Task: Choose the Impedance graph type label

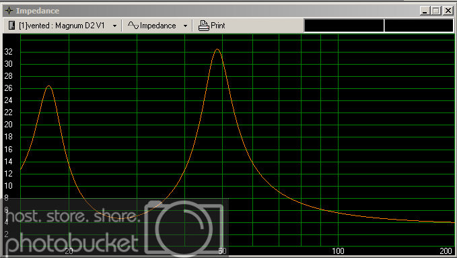Action: tap(157, 26)
